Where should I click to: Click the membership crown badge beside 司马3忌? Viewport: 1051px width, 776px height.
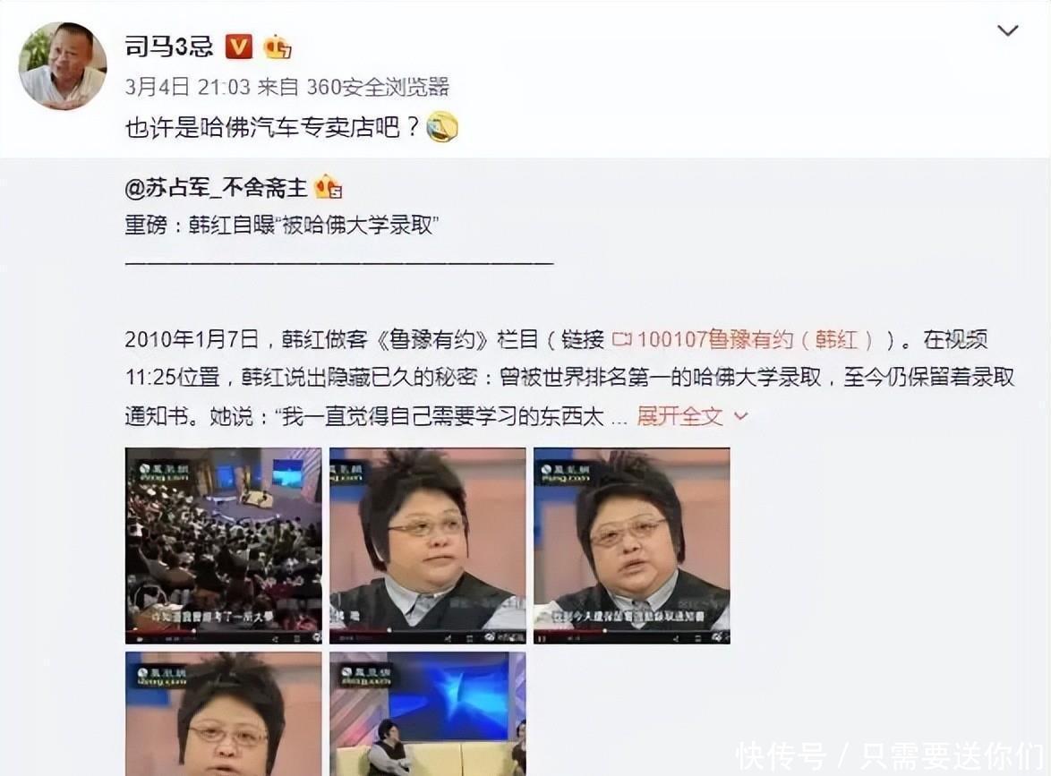278,47
